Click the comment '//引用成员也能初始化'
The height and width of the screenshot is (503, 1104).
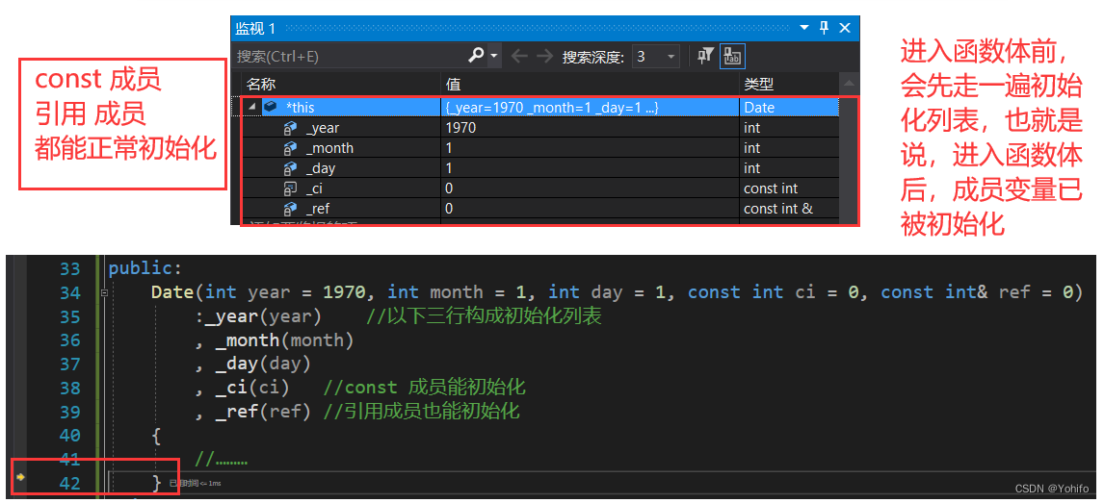pos(421,411)
